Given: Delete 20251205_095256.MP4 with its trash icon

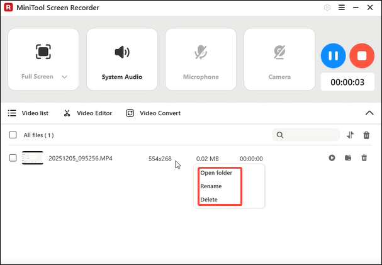Looking at the screenshot, I should (x=364, y=158).
